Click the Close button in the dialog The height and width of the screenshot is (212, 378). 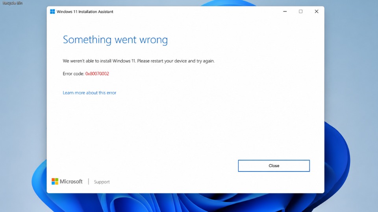coord(274,166)
